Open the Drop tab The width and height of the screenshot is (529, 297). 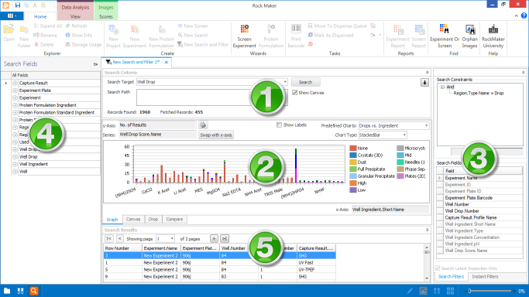pos(153,219)
